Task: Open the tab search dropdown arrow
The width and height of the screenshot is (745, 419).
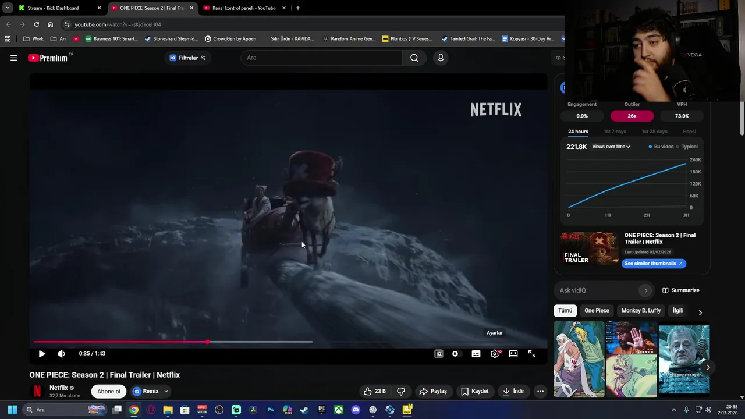Action: (8, 8)
